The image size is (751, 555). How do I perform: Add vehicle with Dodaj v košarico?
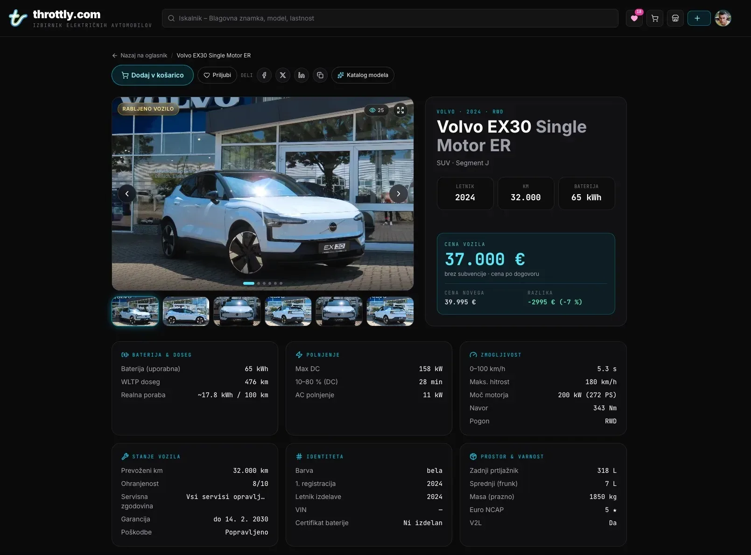tap(153, 75)
